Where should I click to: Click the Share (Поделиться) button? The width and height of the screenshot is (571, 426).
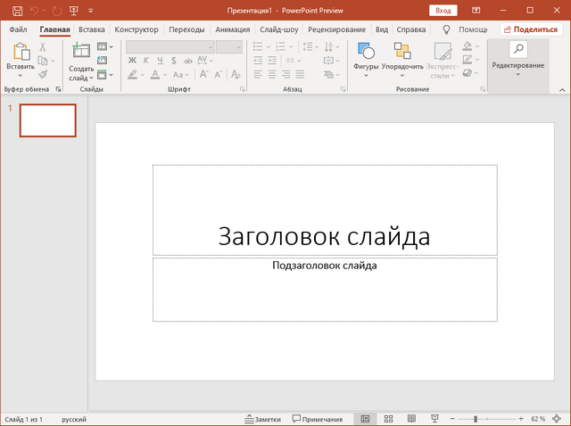point(530,29)
